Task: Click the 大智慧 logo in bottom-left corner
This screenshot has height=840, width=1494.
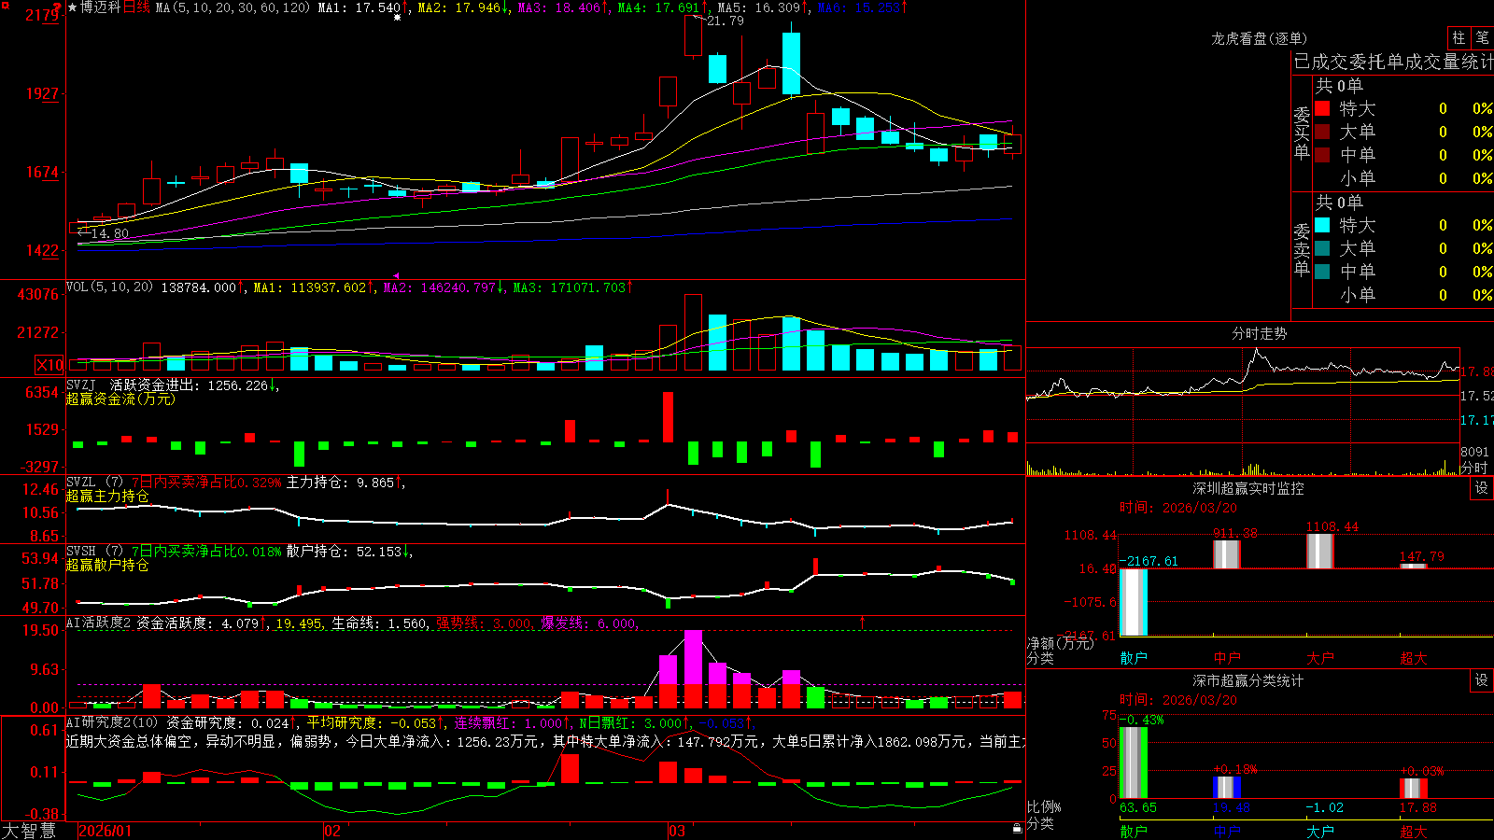Action: 29,831
